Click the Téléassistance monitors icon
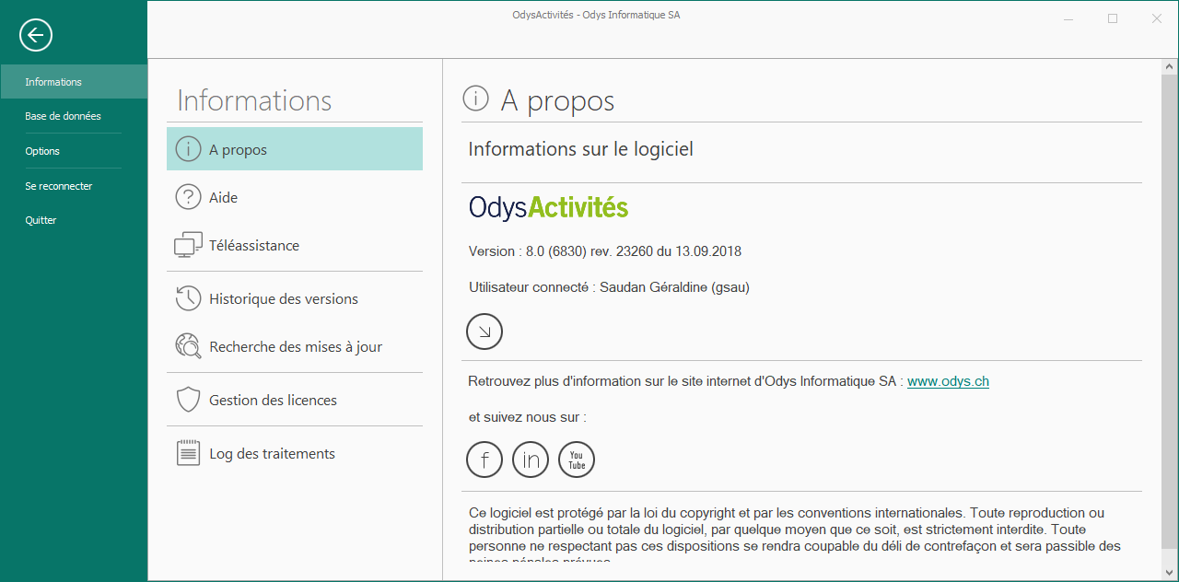 click(x=188, y=245)
